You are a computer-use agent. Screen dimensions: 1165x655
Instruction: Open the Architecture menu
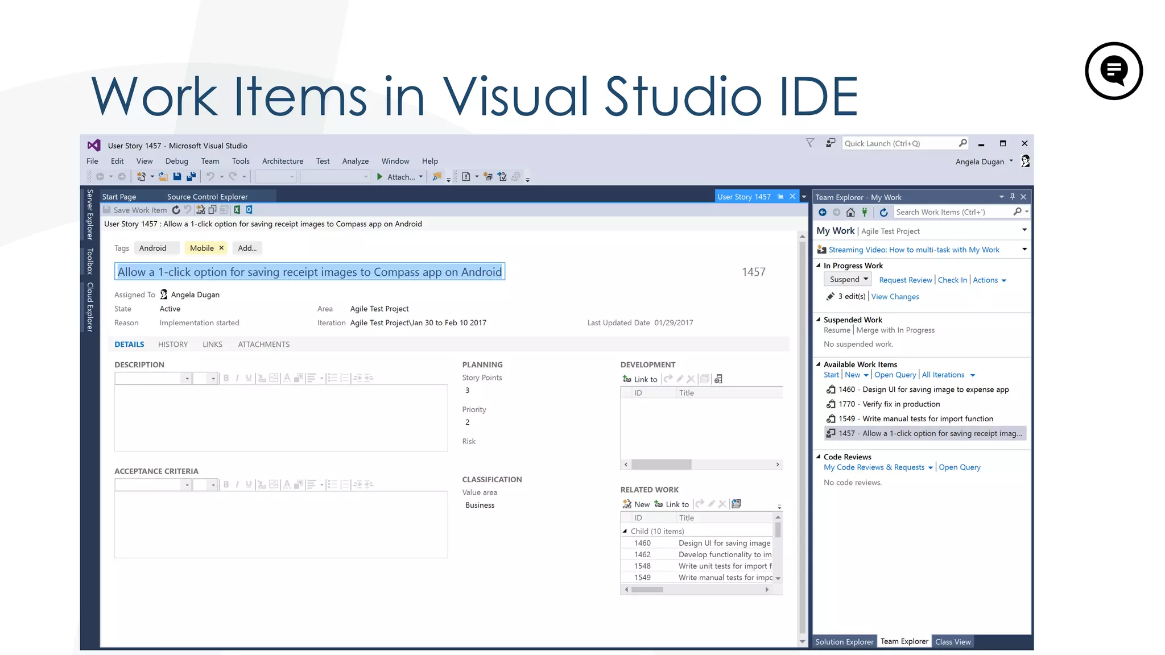[x=283, y=161]
